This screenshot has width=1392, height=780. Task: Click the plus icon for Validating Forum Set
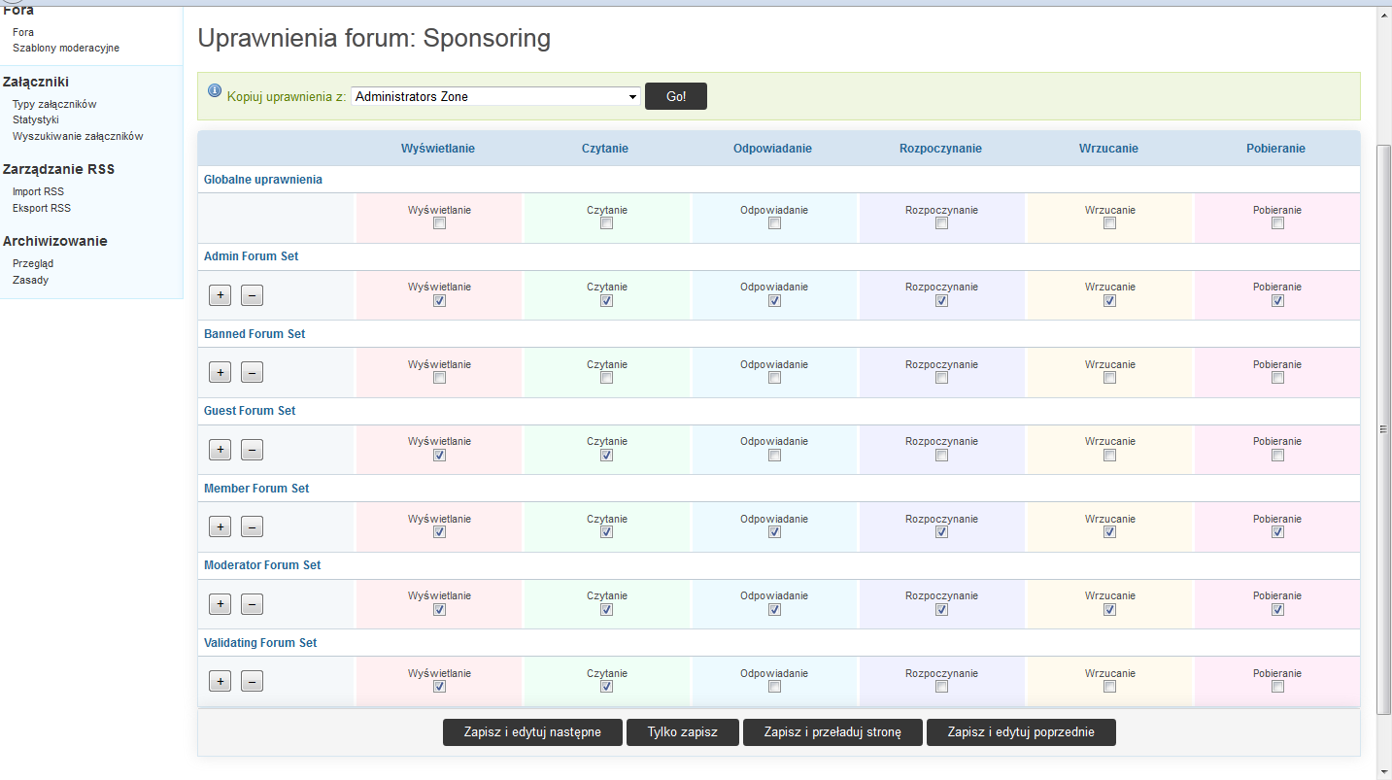[x=221, y=681]
